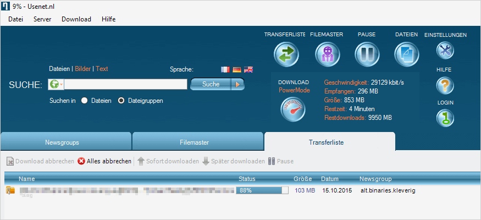This screenshot has width=481, height=220.
Task: Click the 103 MB size cell
Action: coord(305,190)
